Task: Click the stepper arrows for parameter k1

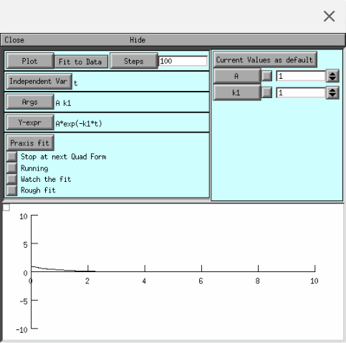Action: click(332, 92)
